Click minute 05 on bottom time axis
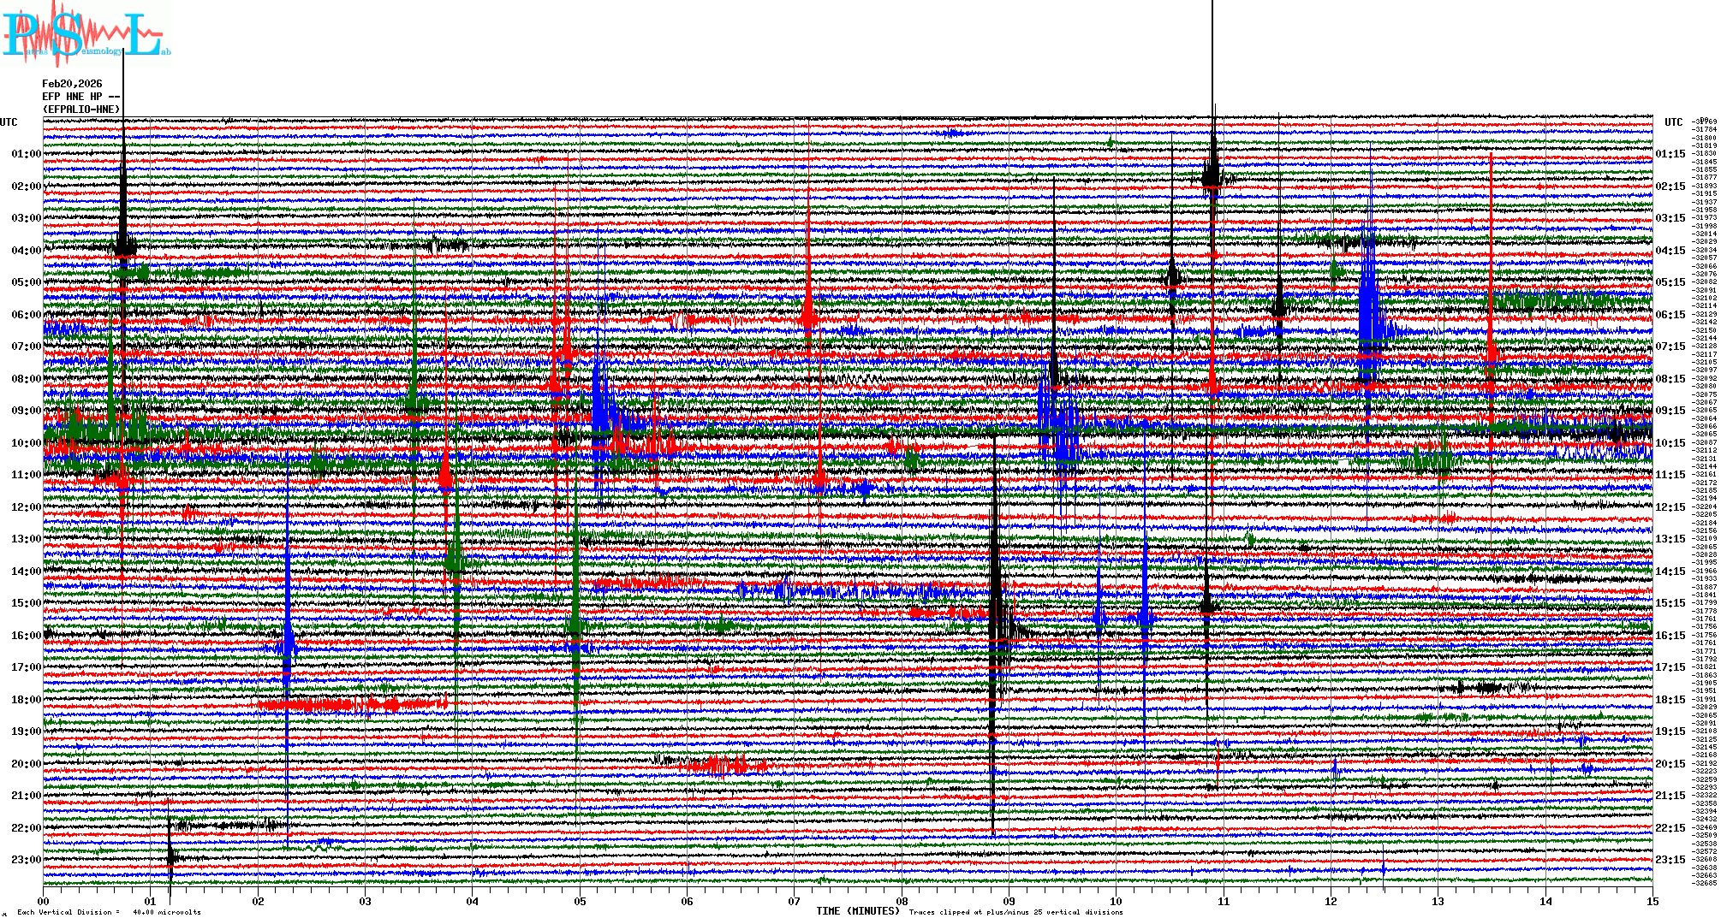The width and height of the screenshot is (1721, 924). (x=580, y=901)
